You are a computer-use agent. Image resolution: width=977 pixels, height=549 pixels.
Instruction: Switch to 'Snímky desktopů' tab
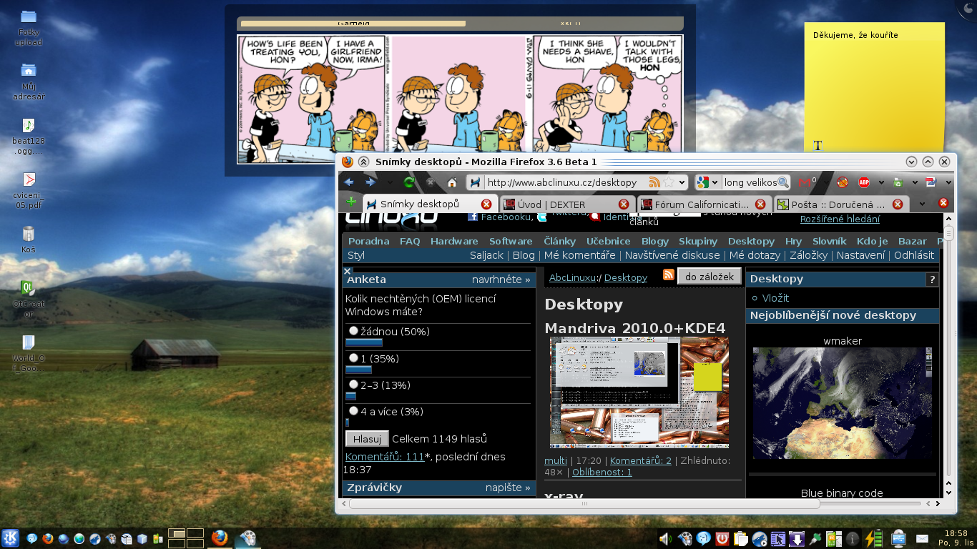point(429,204)
